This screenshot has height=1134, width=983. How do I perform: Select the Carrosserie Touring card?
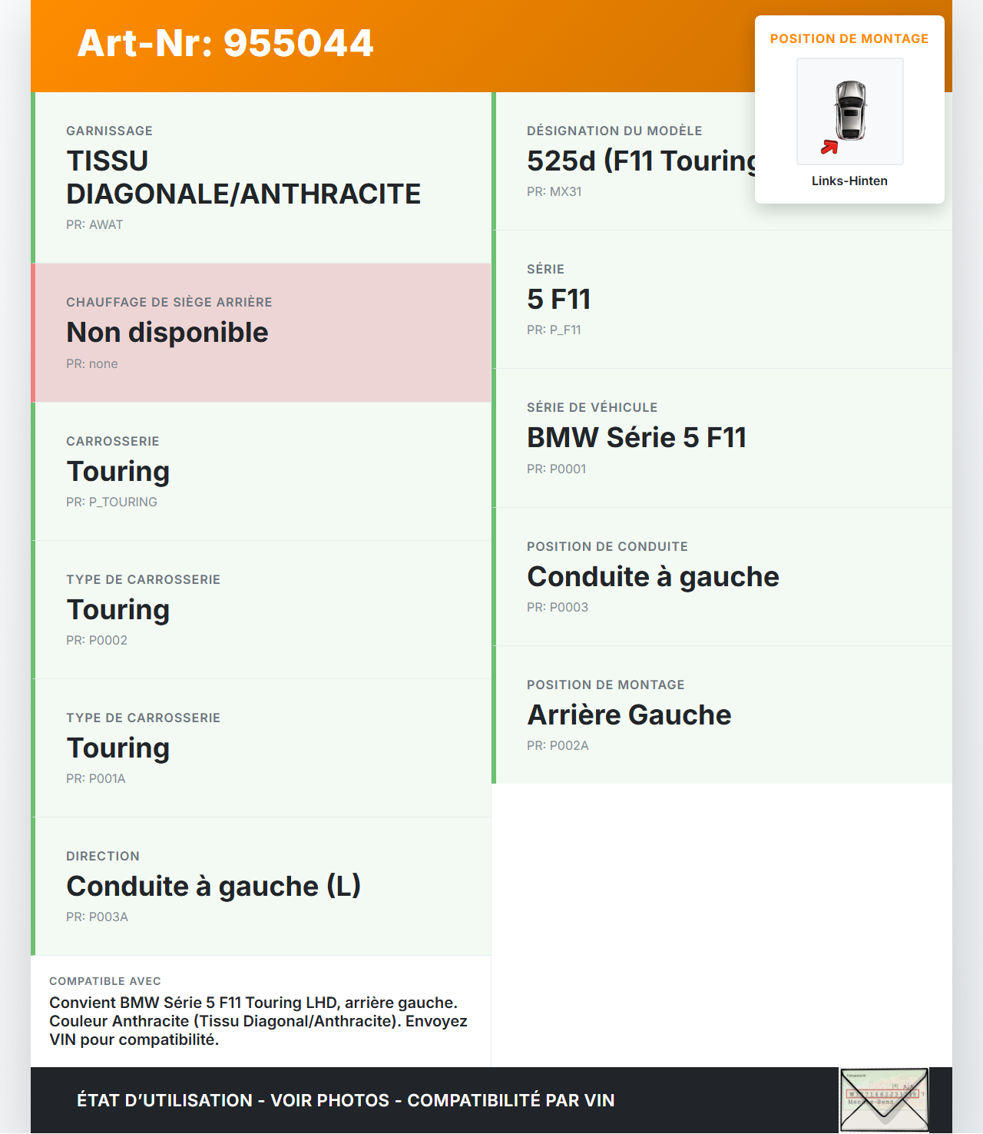261,471
